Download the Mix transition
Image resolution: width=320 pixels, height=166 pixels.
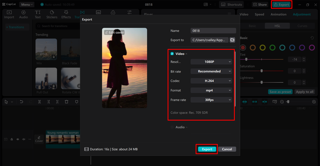point(54,57)
